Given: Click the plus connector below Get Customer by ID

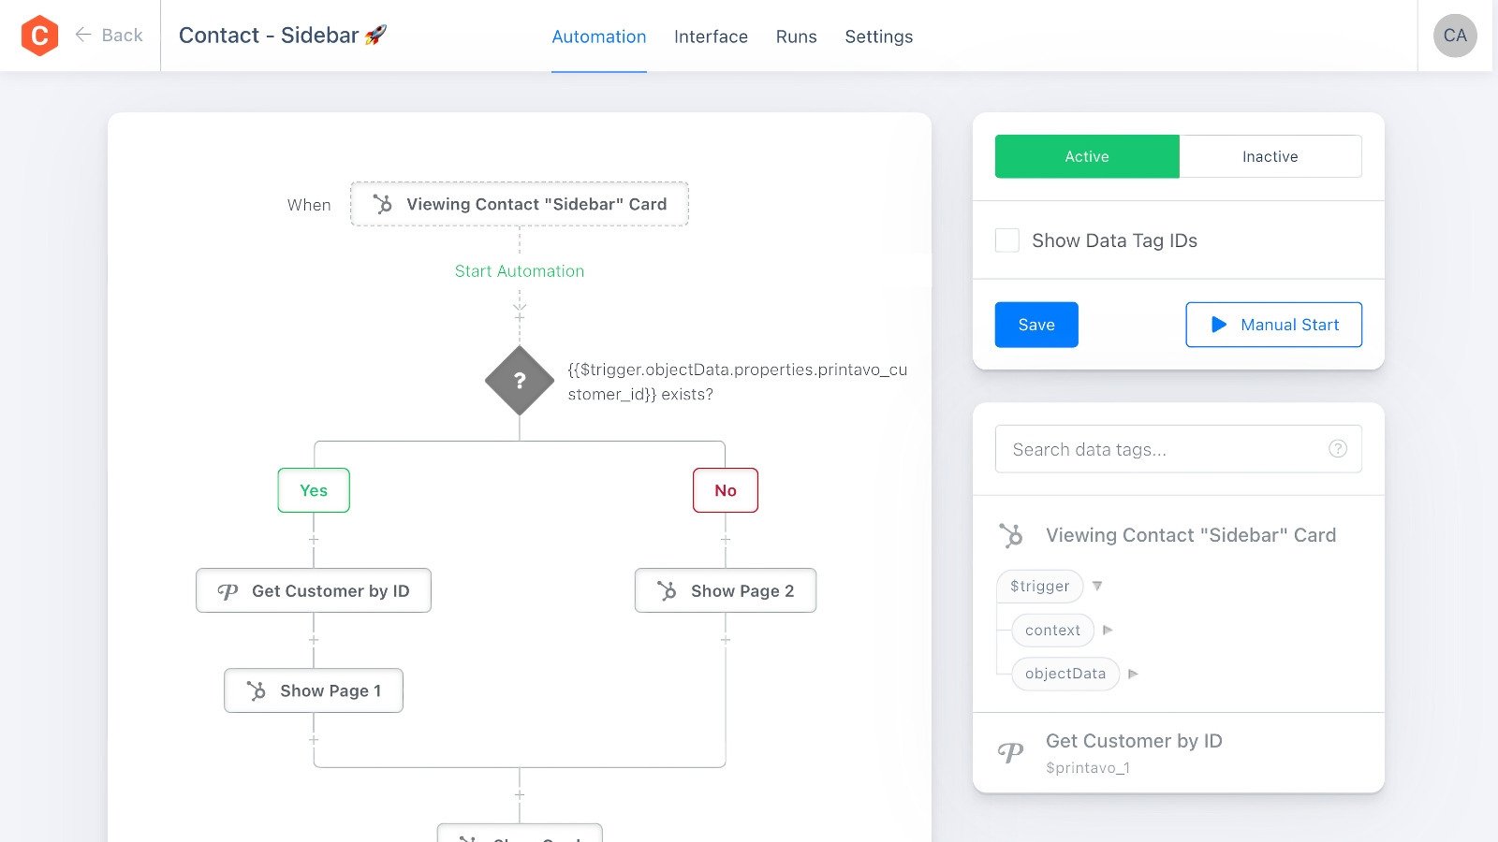Looking at the screenshot, I should tap(314, 640).
